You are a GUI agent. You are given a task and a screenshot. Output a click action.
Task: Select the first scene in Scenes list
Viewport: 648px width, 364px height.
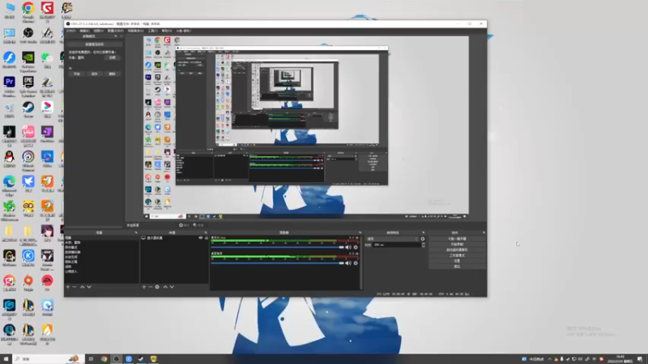tap(101, 238)
